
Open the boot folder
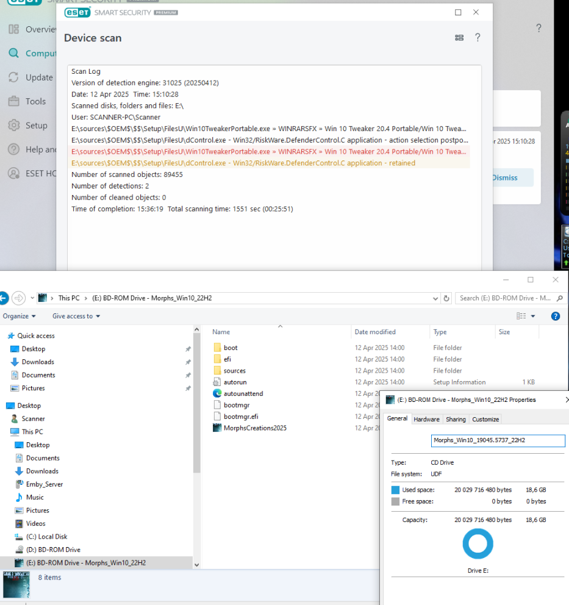[231, 347]
